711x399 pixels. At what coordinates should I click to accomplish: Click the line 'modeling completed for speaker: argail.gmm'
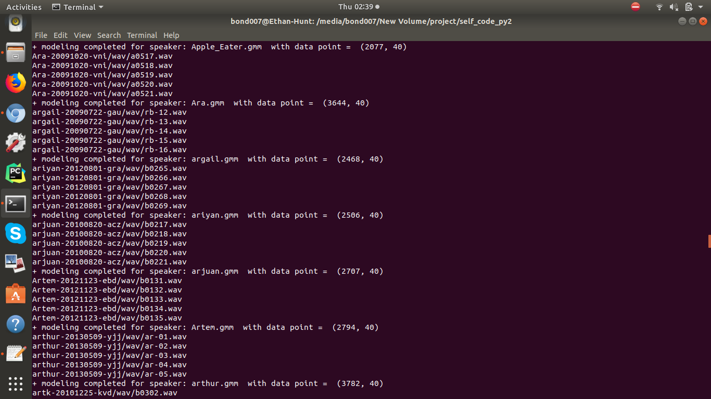coord(208,159)
